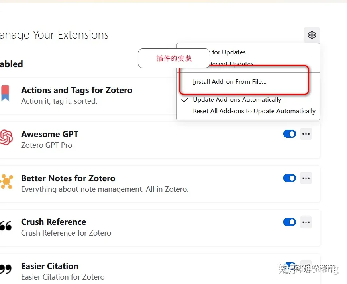Open the more-options icon for Better Notes
Viewport: 347px width, 284px height.
[306, 178]
